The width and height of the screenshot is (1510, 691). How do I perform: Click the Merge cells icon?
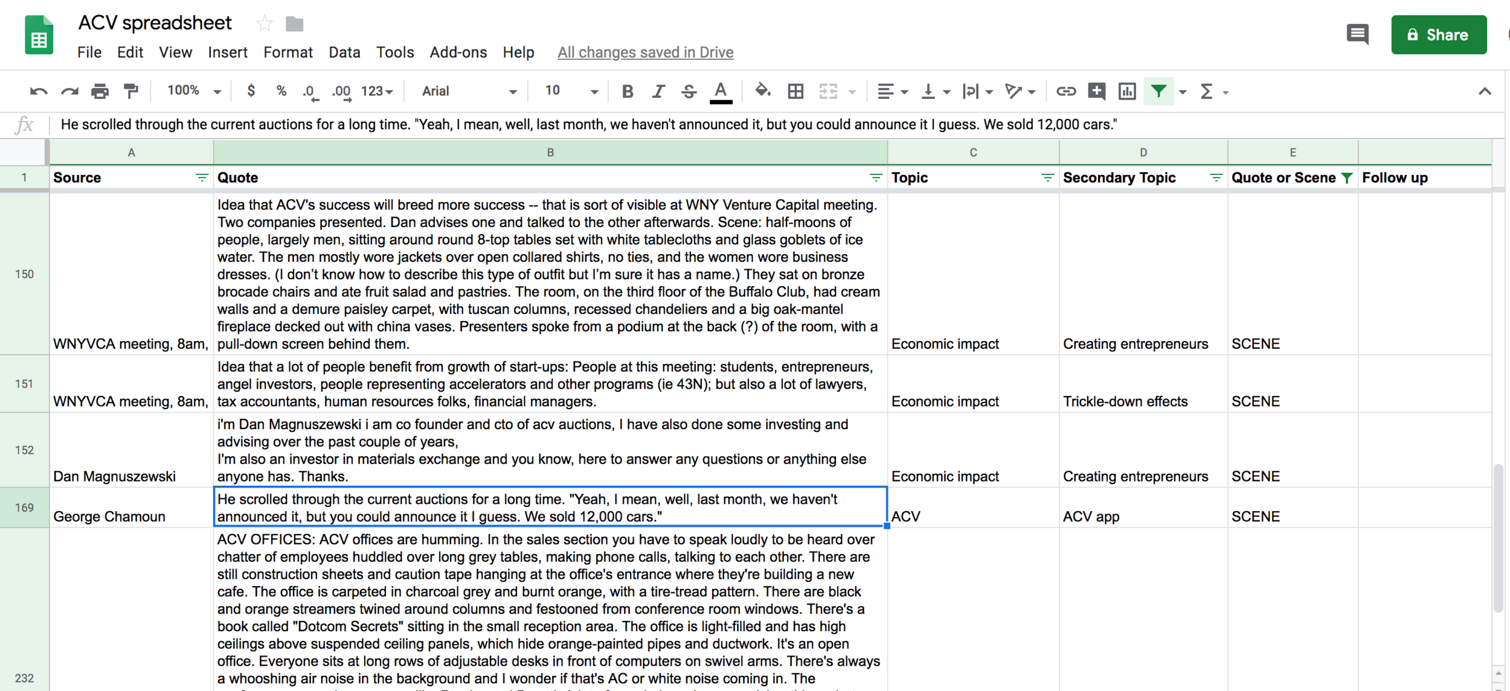[828, 91]
